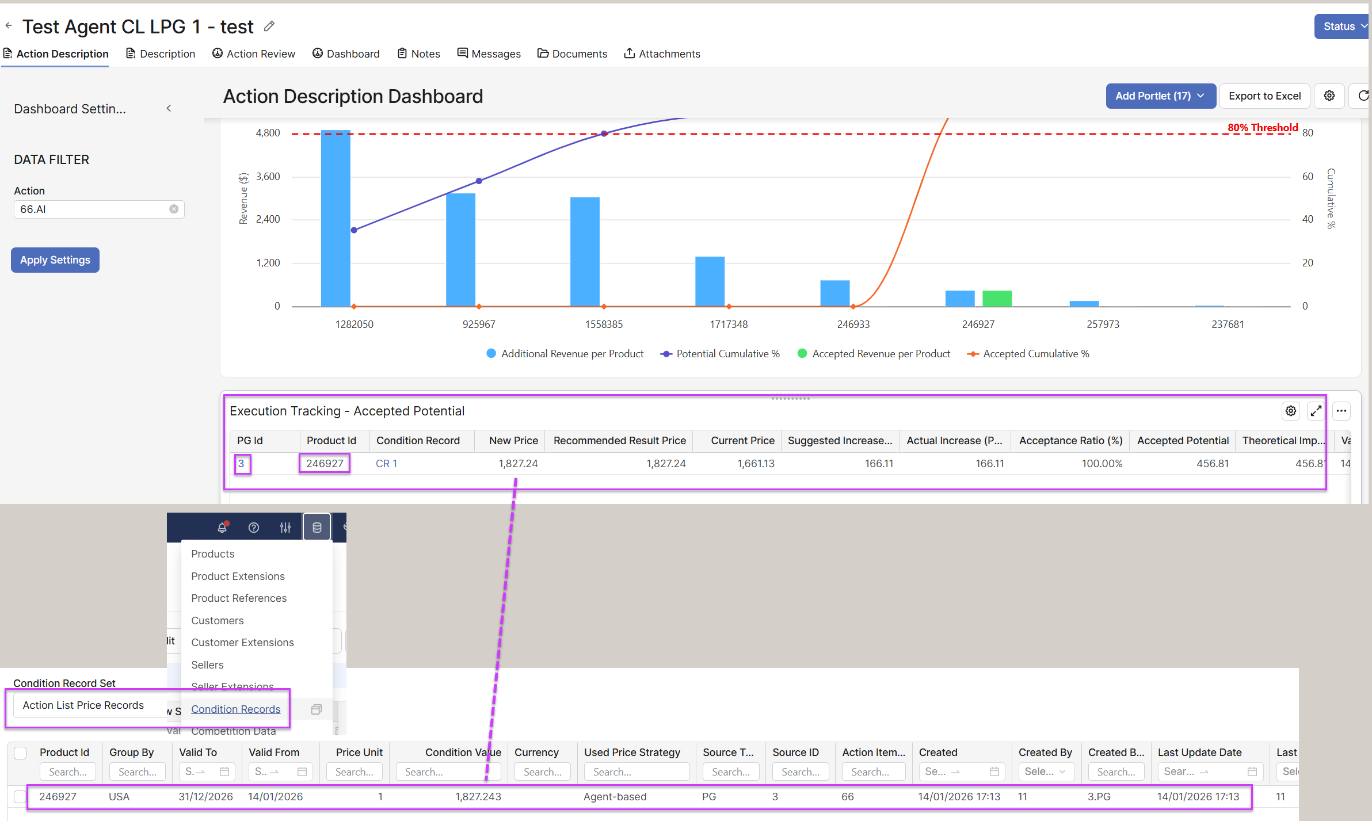Image resolution: width=1372 pixels, height=821 pixels.
Task: Click the portlet gear settings icon
Action: click(1291, 411)
